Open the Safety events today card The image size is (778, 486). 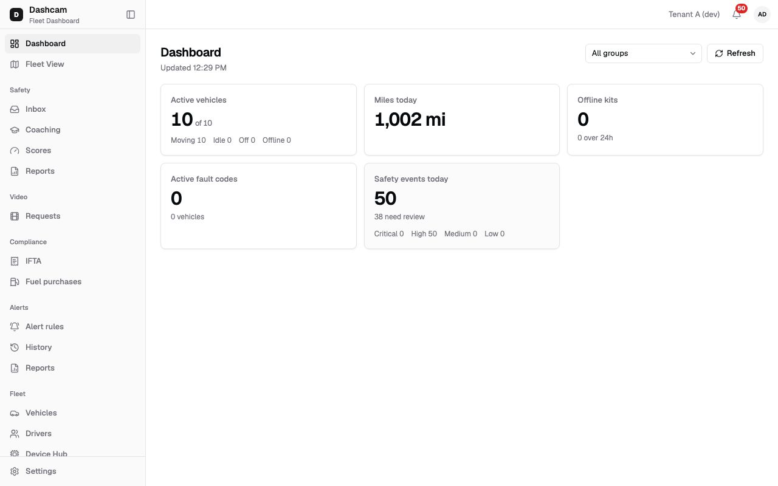click(x=462, y=206)
